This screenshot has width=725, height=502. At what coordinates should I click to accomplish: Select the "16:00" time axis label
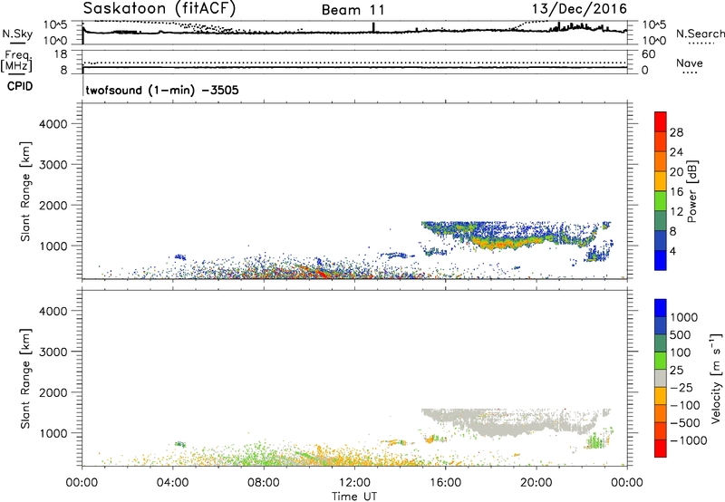click(x=445, y=483)
